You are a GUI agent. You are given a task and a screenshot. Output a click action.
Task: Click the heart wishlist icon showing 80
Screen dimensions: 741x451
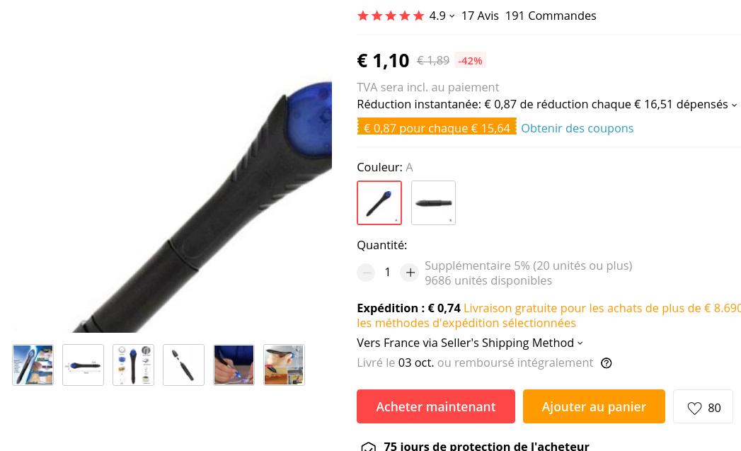[694, 408]
